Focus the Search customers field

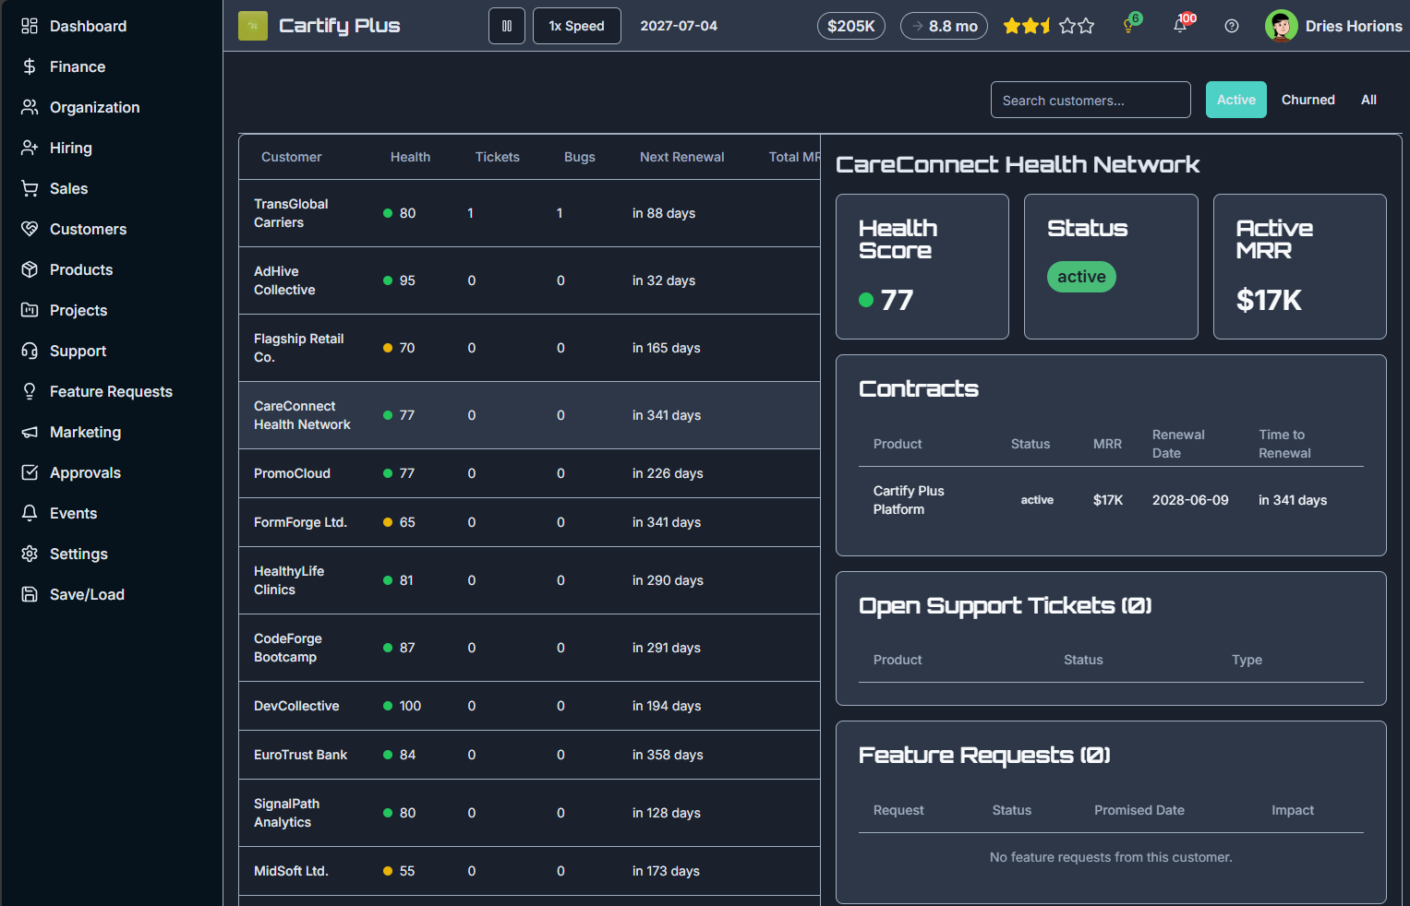1091,100
